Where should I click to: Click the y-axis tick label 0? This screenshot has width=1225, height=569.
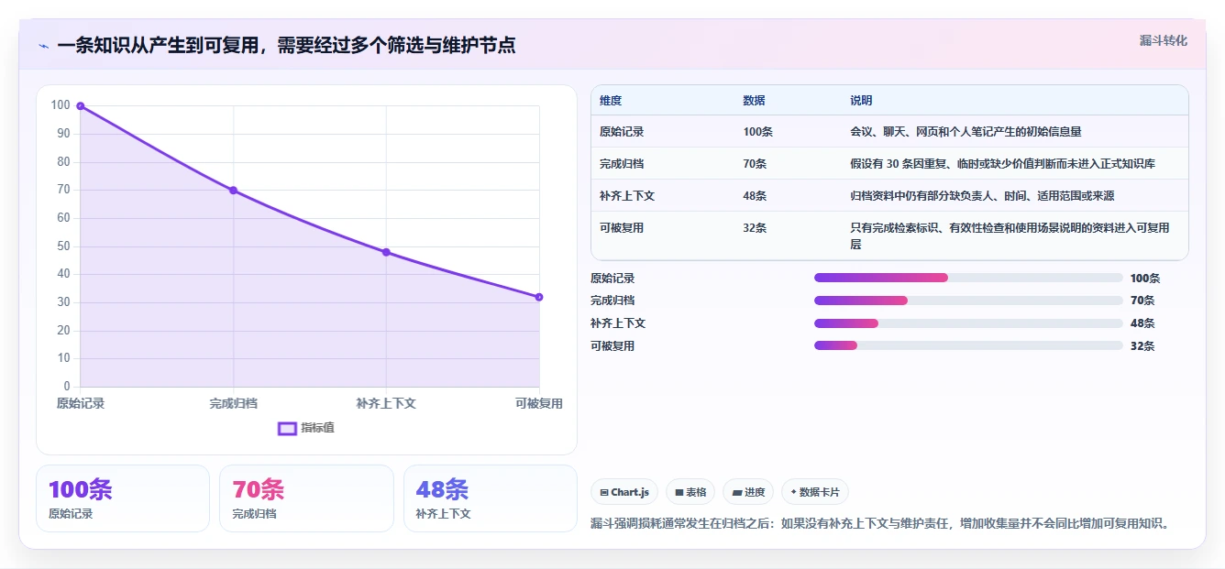tap(67, 387)
